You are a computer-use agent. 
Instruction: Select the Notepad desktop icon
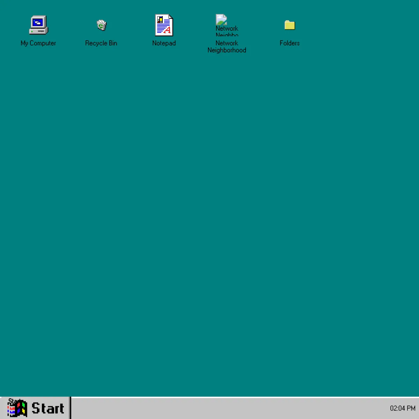[164, 25]
